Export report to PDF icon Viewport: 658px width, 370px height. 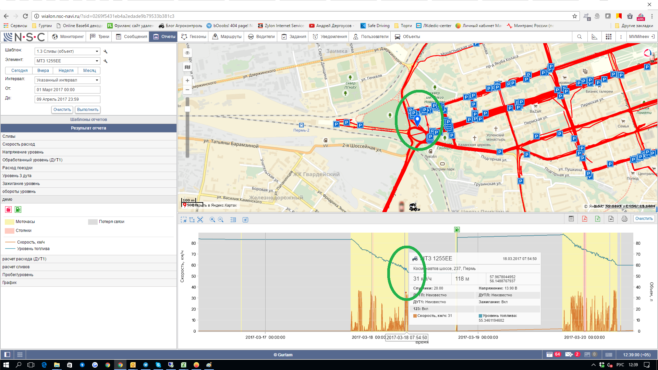pyautogui.click(x=585, y=219)
